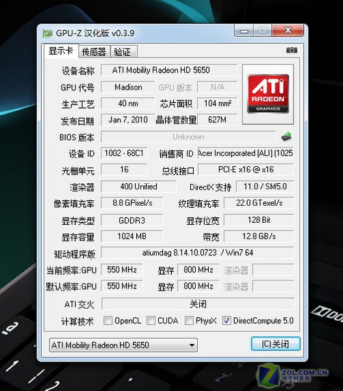
Task: Open the 验证 tab
Action: point(123,52)
